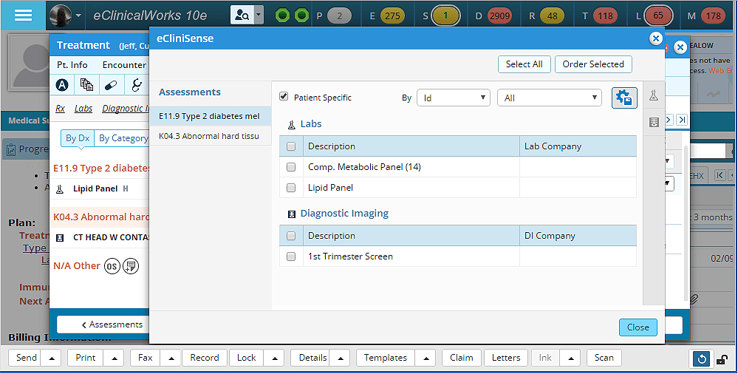Image resolution: width=738 pixels, height=374 pixels.
Task: Expand the Details button arrow
Action: click(340, 358)
